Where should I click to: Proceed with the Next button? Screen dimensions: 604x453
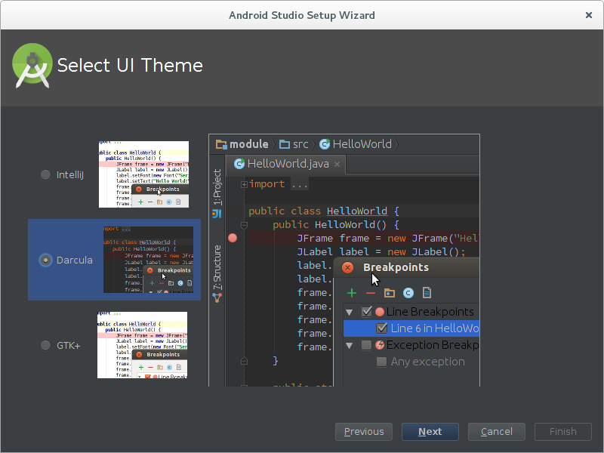430,431
